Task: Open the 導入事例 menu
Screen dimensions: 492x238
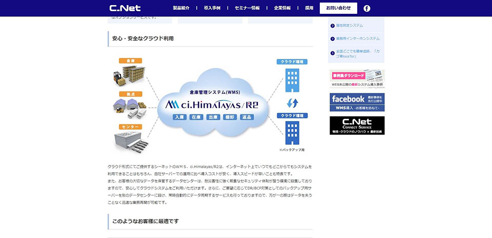Action: point(212,8)
